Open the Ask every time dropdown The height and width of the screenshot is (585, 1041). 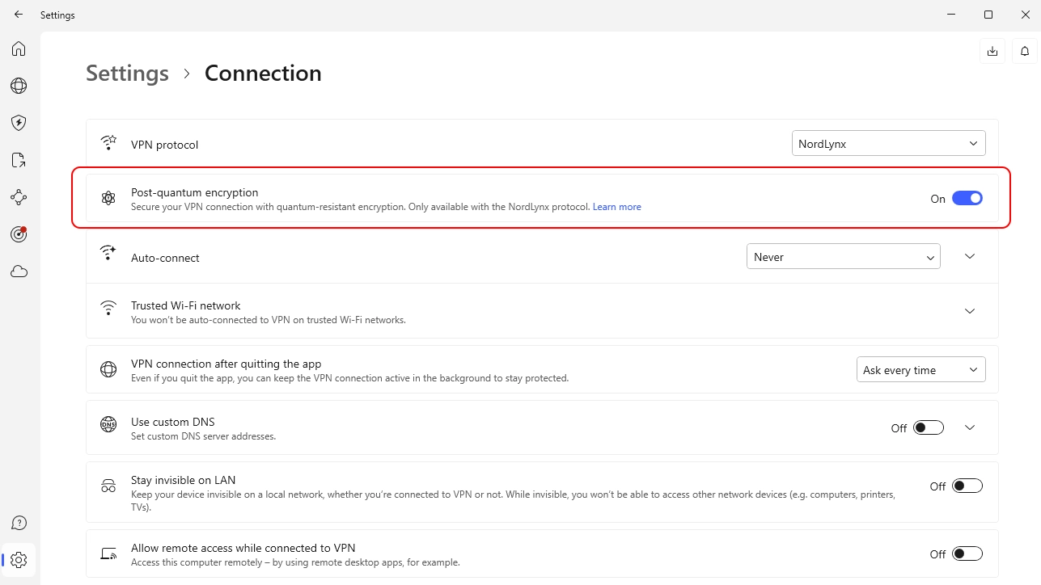point(920,370)
